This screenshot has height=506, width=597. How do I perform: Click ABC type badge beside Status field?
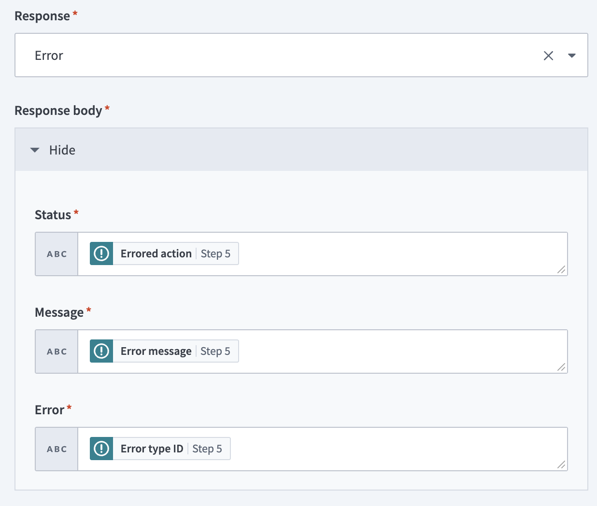[x=57, y=254]
